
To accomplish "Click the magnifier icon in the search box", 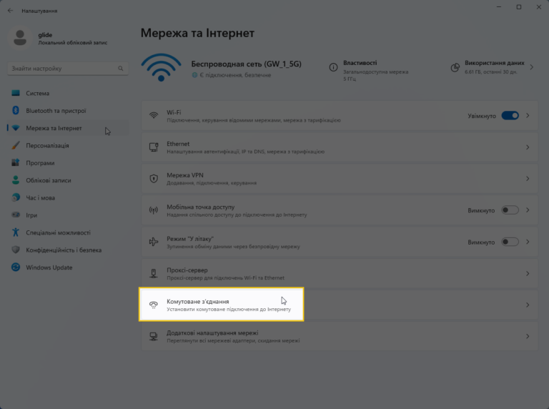I will click(x=121, y=69).
